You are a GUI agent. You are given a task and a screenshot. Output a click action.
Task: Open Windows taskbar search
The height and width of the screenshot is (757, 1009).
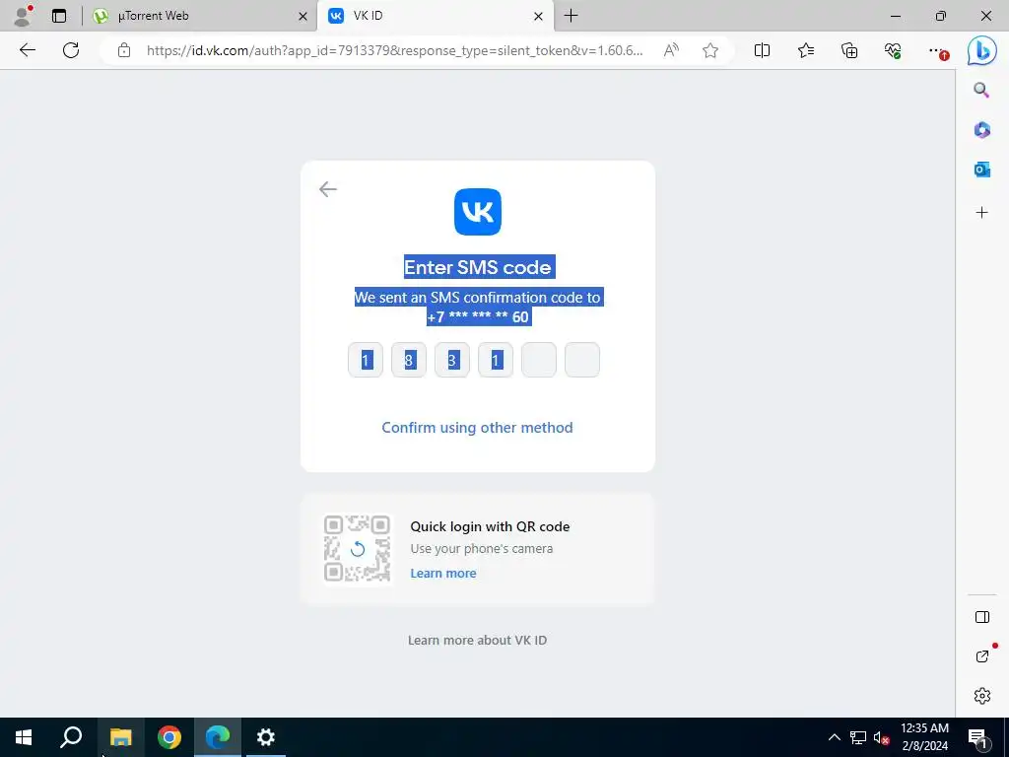(71, 737)
